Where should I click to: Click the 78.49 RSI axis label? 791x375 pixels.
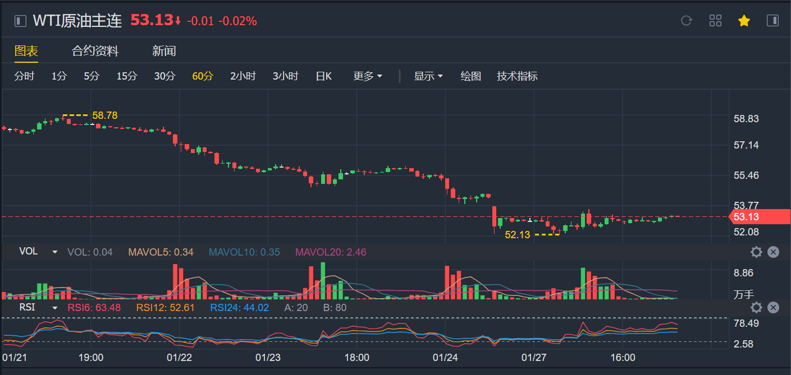coord(746,323)
